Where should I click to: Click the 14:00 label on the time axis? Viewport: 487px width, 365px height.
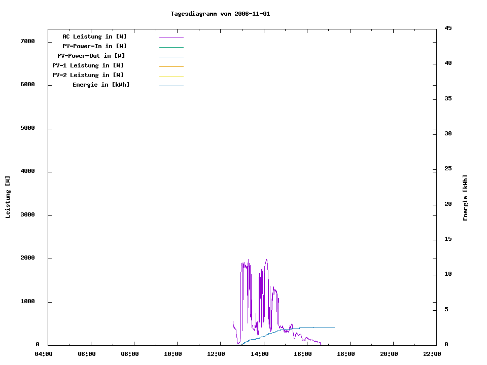click(x=260, y=354)
